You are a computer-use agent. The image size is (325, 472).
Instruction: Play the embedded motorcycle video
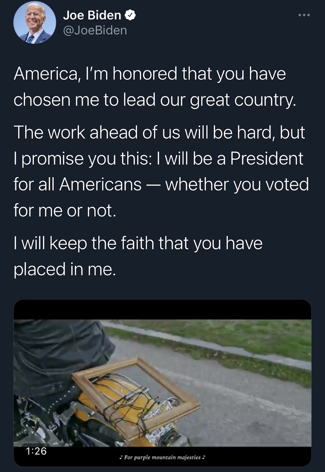click(162, 383)
